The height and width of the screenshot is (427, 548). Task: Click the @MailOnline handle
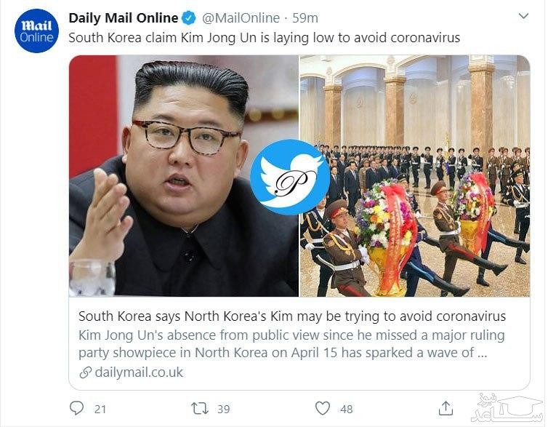(241, 18)
